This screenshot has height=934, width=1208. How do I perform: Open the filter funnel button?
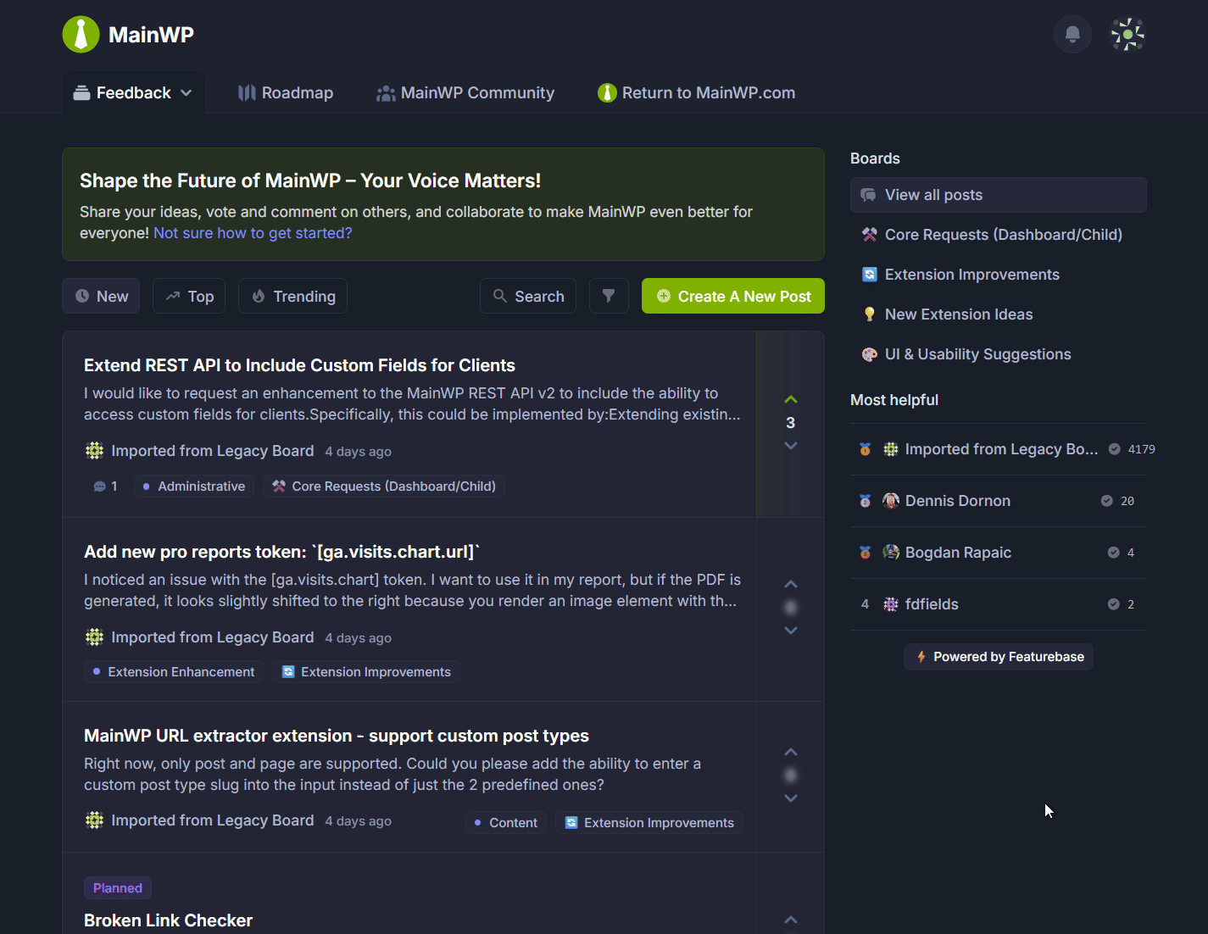click(x=609, y=296)
